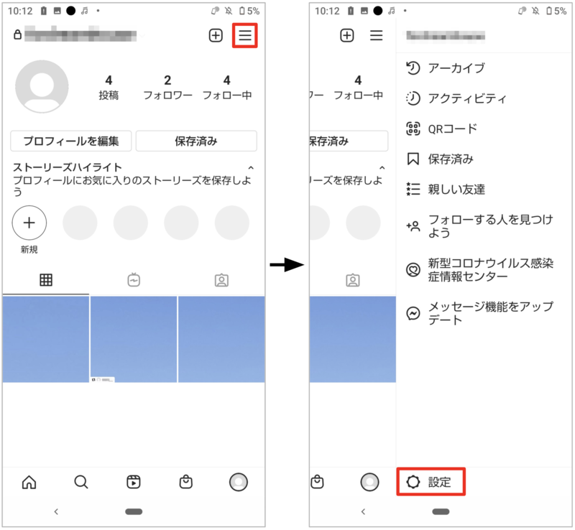Screen dimensions: 575x530
Task: Open the IGTV videos tab icon
Action: (x=133, y=280)
